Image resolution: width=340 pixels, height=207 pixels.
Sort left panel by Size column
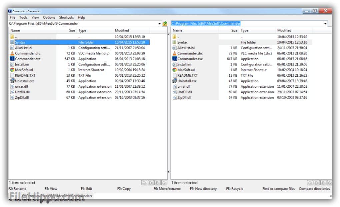66,31
